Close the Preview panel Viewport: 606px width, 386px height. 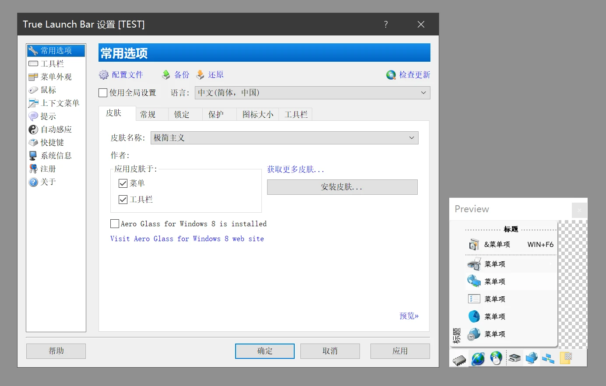[579, 210]
